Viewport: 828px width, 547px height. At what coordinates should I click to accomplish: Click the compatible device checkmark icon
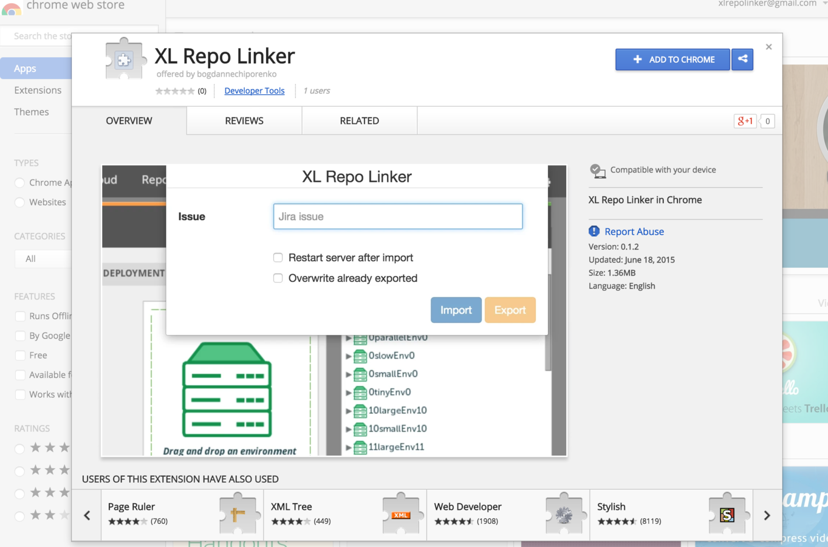coord(598,171)
